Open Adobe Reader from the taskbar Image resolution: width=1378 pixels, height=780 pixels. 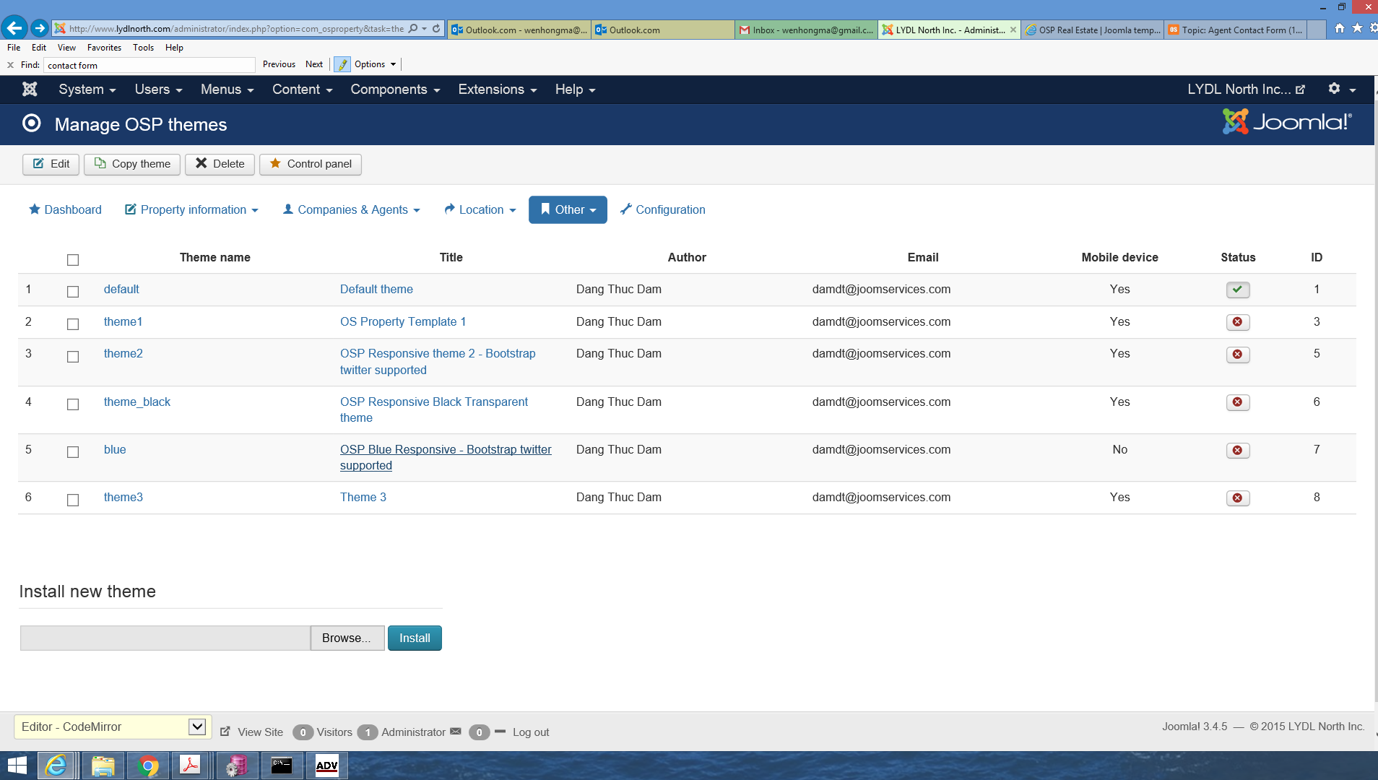click(x=191, y=766)
